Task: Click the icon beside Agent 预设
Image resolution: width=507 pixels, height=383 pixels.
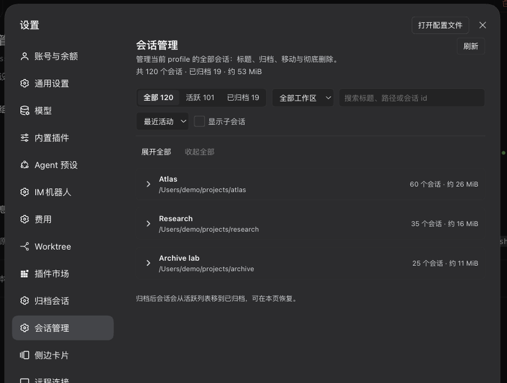Action: [25, 165]
